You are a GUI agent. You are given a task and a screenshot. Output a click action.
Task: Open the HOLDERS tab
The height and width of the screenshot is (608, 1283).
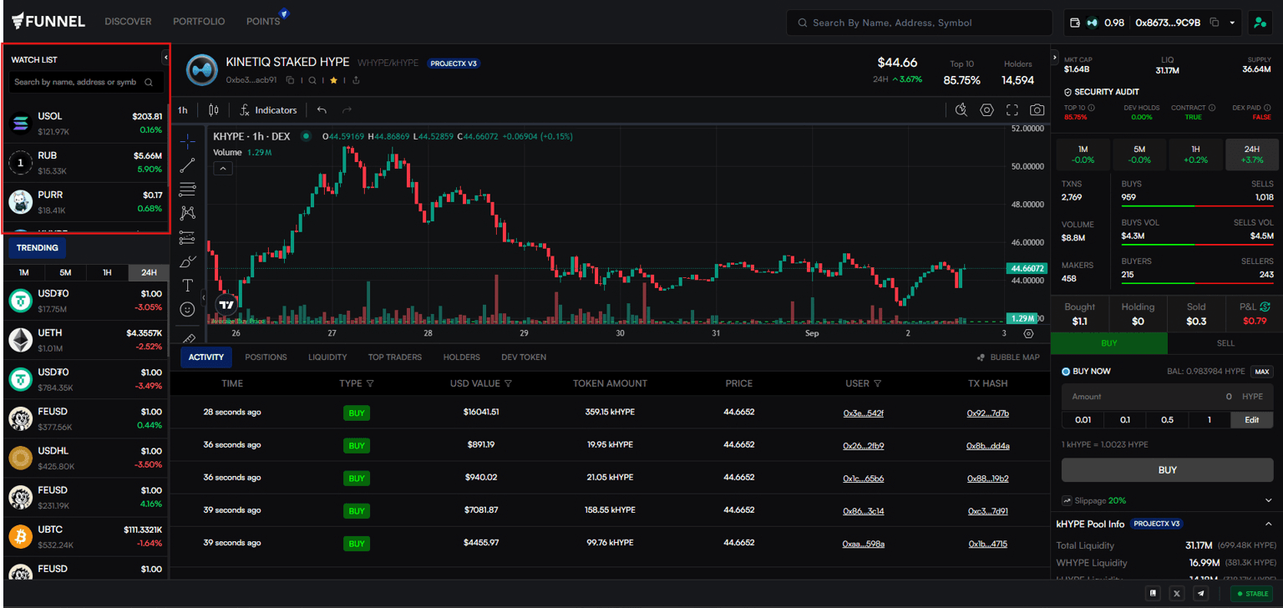(461, 357)
